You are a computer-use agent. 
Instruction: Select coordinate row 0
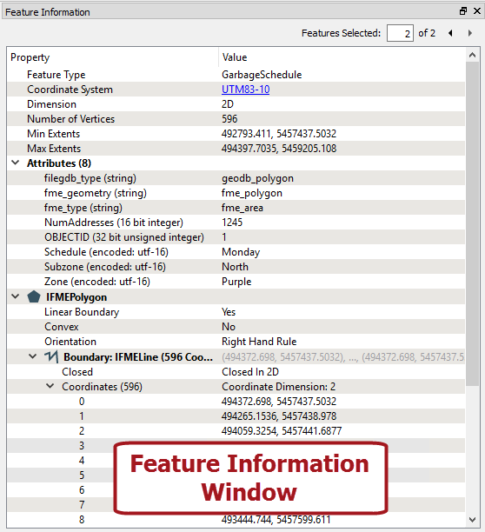[236, 402]
